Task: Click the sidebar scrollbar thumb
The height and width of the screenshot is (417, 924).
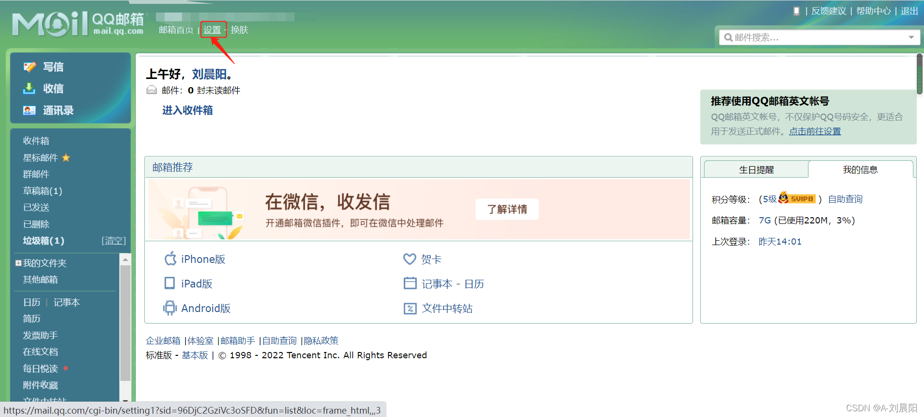Action: pos(125,323)
